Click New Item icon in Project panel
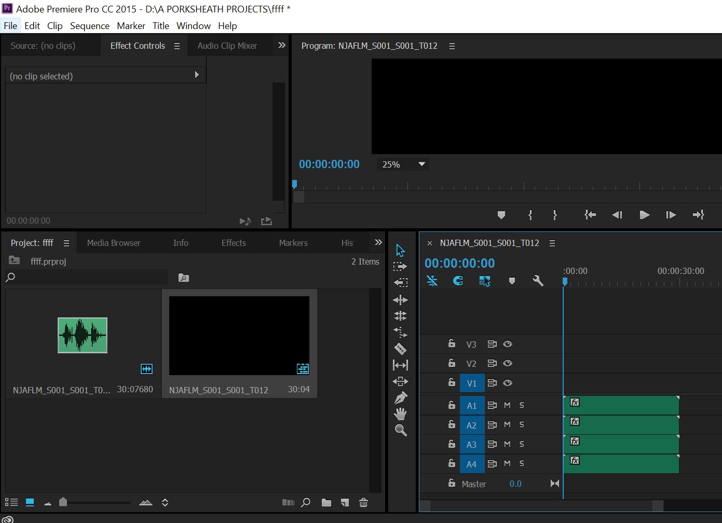 tap(345, 502)
